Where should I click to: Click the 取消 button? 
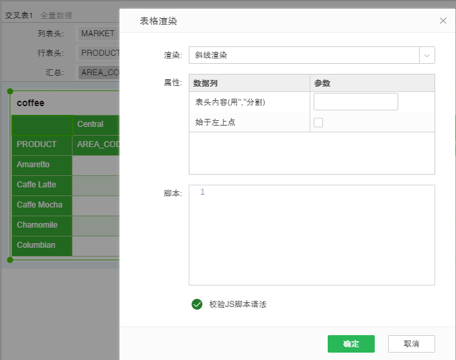tap(411, 344)
